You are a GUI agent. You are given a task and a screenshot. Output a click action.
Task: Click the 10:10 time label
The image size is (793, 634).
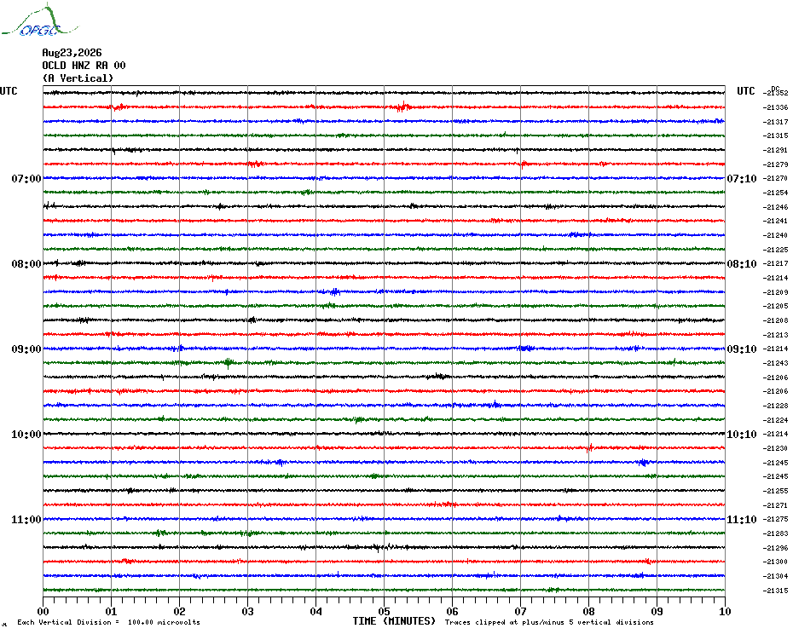coord(742,435)
